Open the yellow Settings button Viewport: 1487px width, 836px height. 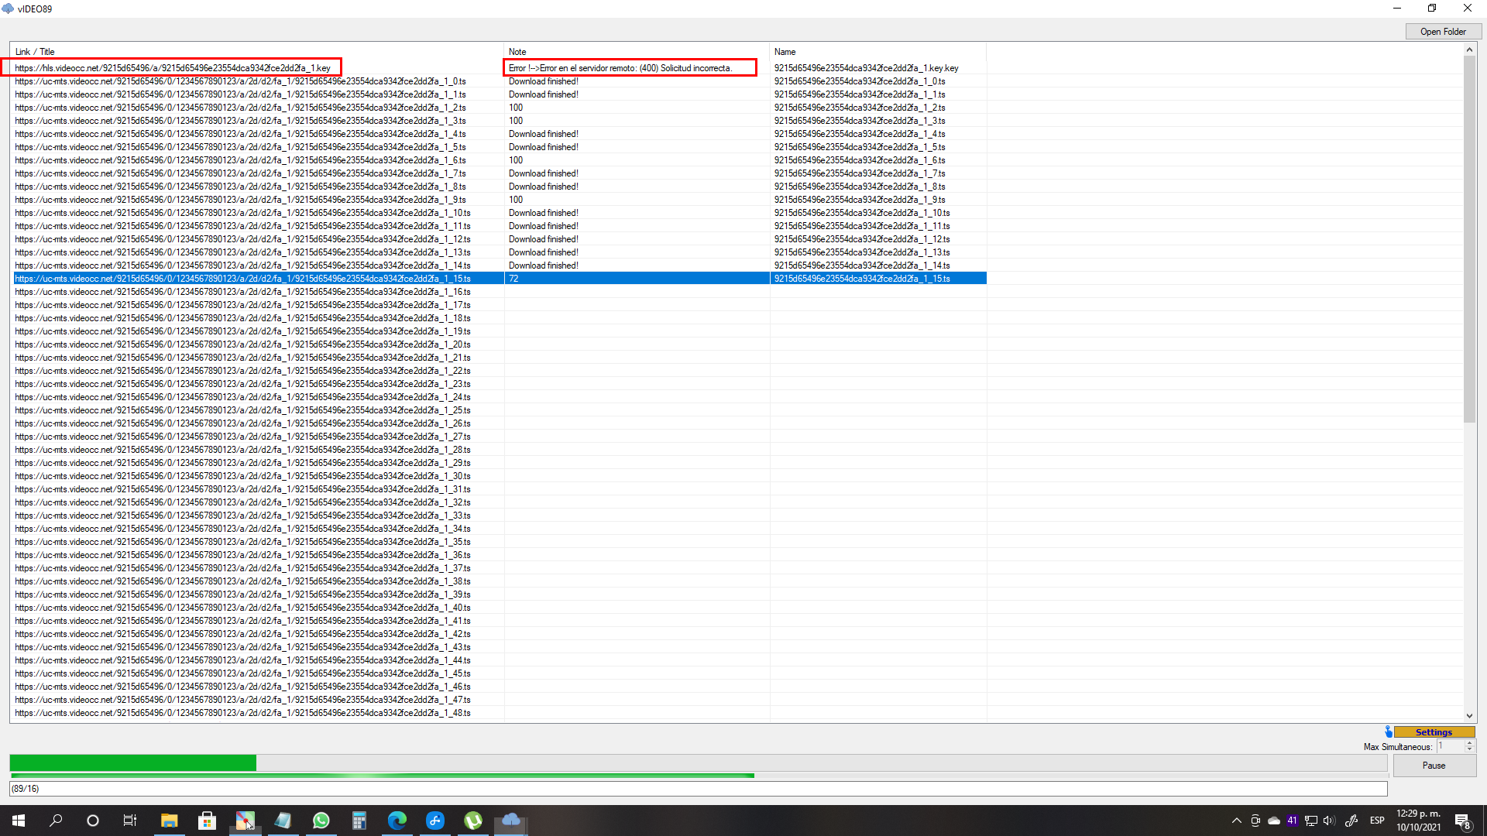pyautogui.click(x=1434, y=732)
